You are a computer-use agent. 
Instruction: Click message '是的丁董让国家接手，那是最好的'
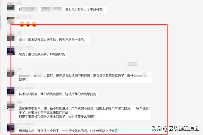click(x=42, y=54)
